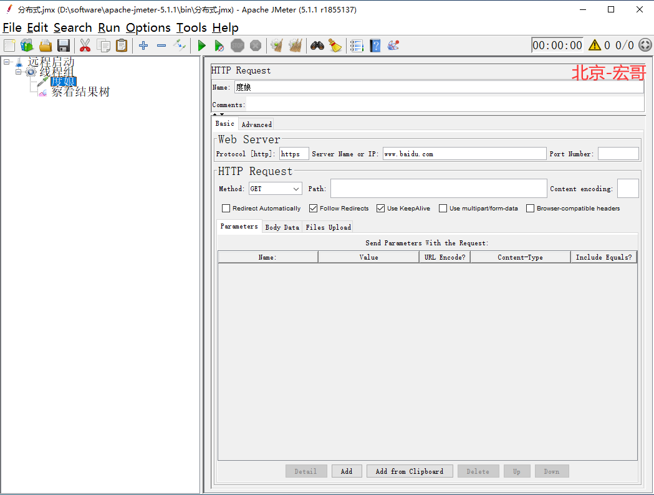
Task: Switch to the Advanced tab
Action: [256, 124]
